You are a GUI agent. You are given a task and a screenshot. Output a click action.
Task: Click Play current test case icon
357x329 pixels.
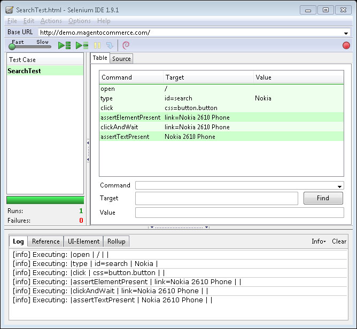pos(82,46)
